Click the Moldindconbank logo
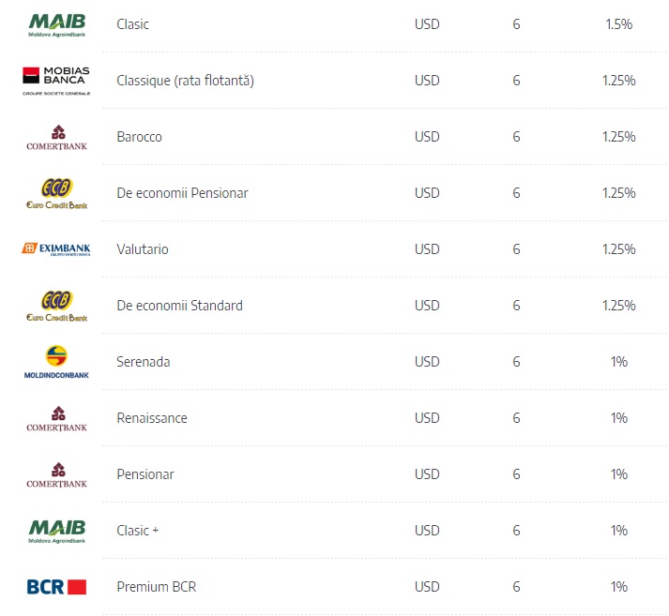The height and width of the screenshot is (616, 669). [56, 362]
